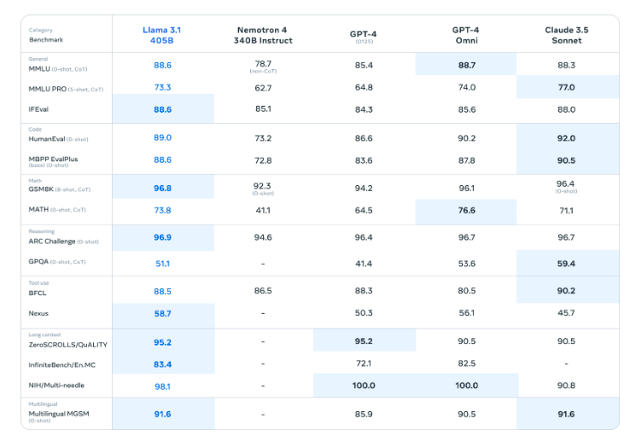The height and width of the screenshot is (436, 630).
Task: Select the MATH 76.6 GPT-4 Omni cell
Action: coord(466,211)
